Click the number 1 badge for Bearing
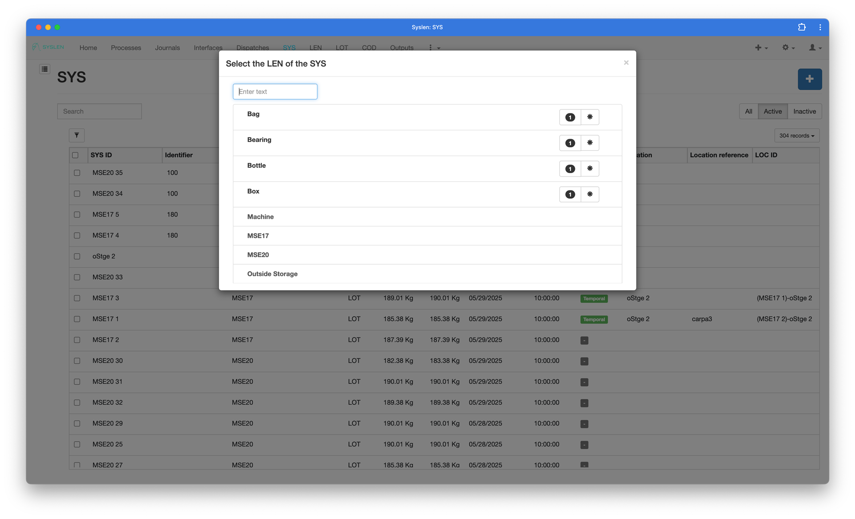 click(570, 143)
